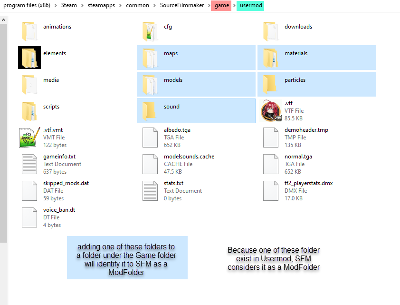Select the particles folder icon
The width and height of the screenshot is (400, 305).
[270, 85]
